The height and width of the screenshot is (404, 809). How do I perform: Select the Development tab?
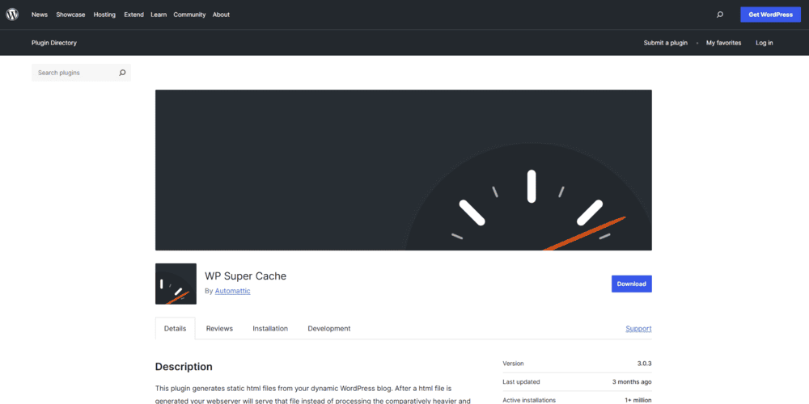pos(329,329)
